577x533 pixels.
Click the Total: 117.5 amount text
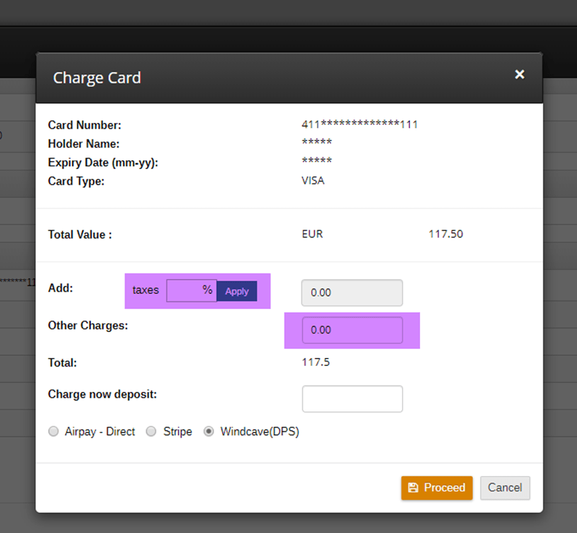click(x=316, y=363)
